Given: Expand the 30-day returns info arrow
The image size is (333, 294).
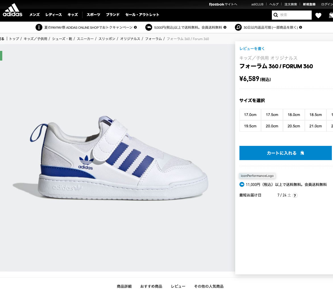Looking at the screenshot, I should tap(301, 28).
